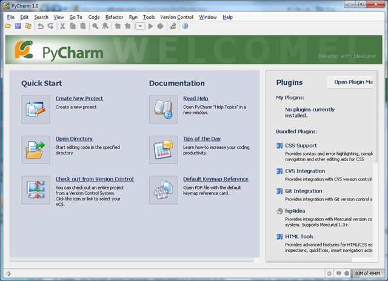The image size is (388, 281).
Task: Click the Git Integration plugin icon
Action: 279,191
